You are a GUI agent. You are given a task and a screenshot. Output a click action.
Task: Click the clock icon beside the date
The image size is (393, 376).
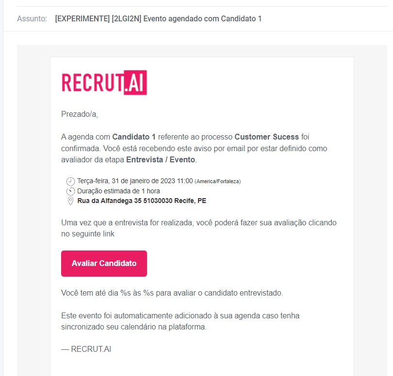70,181
